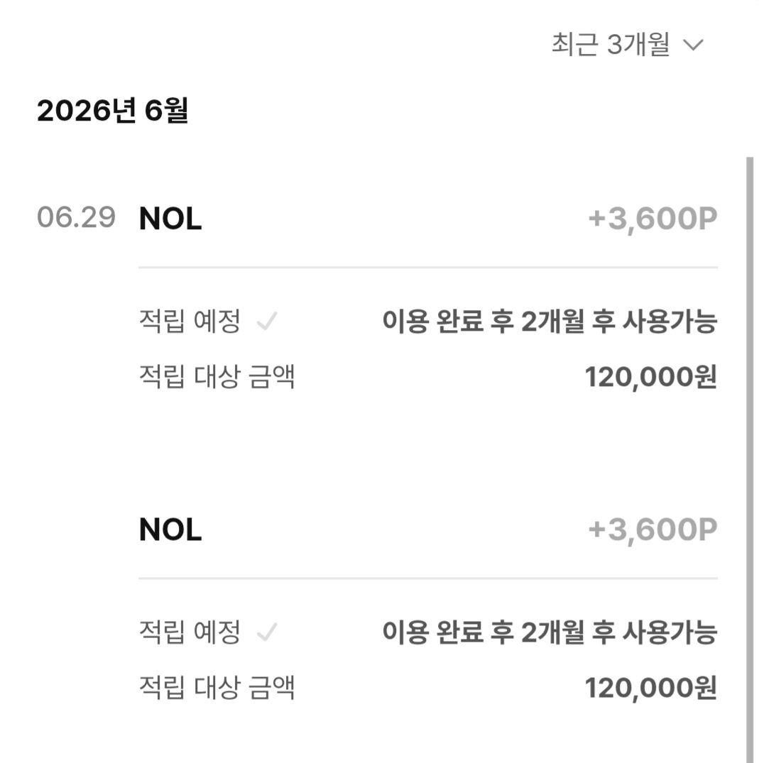Select the second +3,600P point amount
This screenshot has height=763, width=759.
653,530
